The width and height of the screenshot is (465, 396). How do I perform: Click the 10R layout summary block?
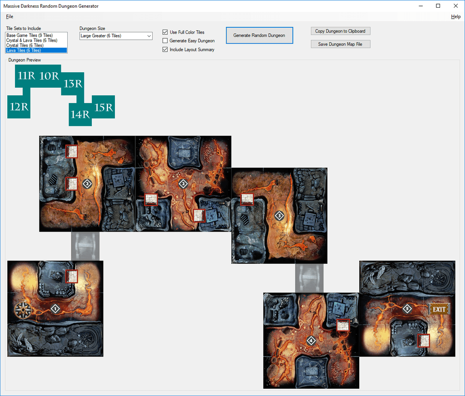(49, 76)
